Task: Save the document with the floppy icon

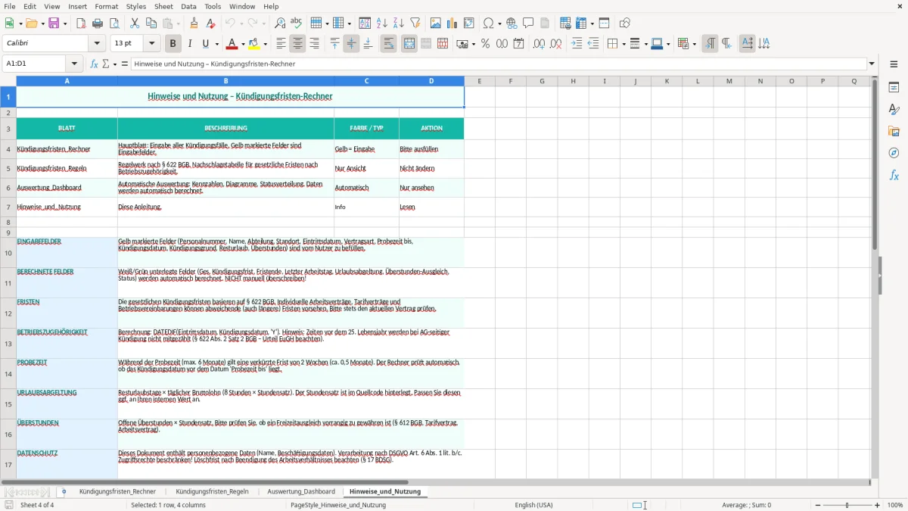Action: click(54, 23)
